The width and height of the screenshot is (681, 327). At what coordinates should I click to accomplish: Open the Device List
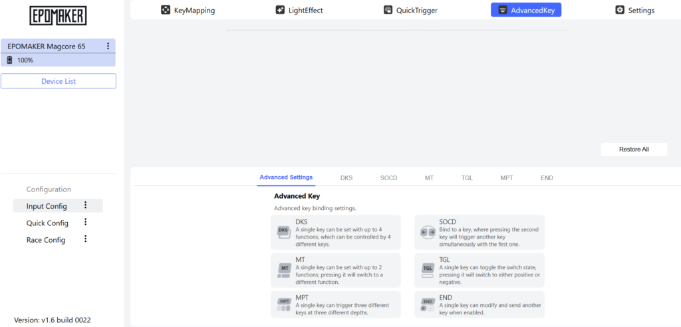tap(59, 81)
